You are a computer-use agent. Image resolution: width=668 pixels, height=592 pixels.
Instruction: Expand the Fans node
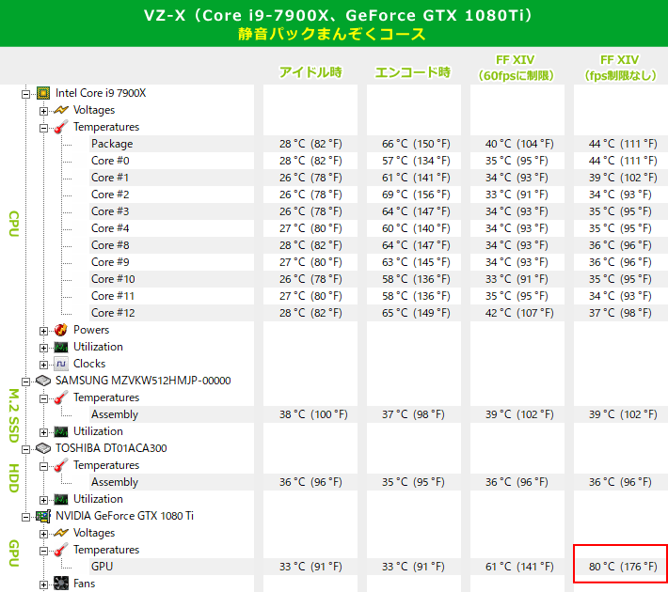tap(43, 584)
